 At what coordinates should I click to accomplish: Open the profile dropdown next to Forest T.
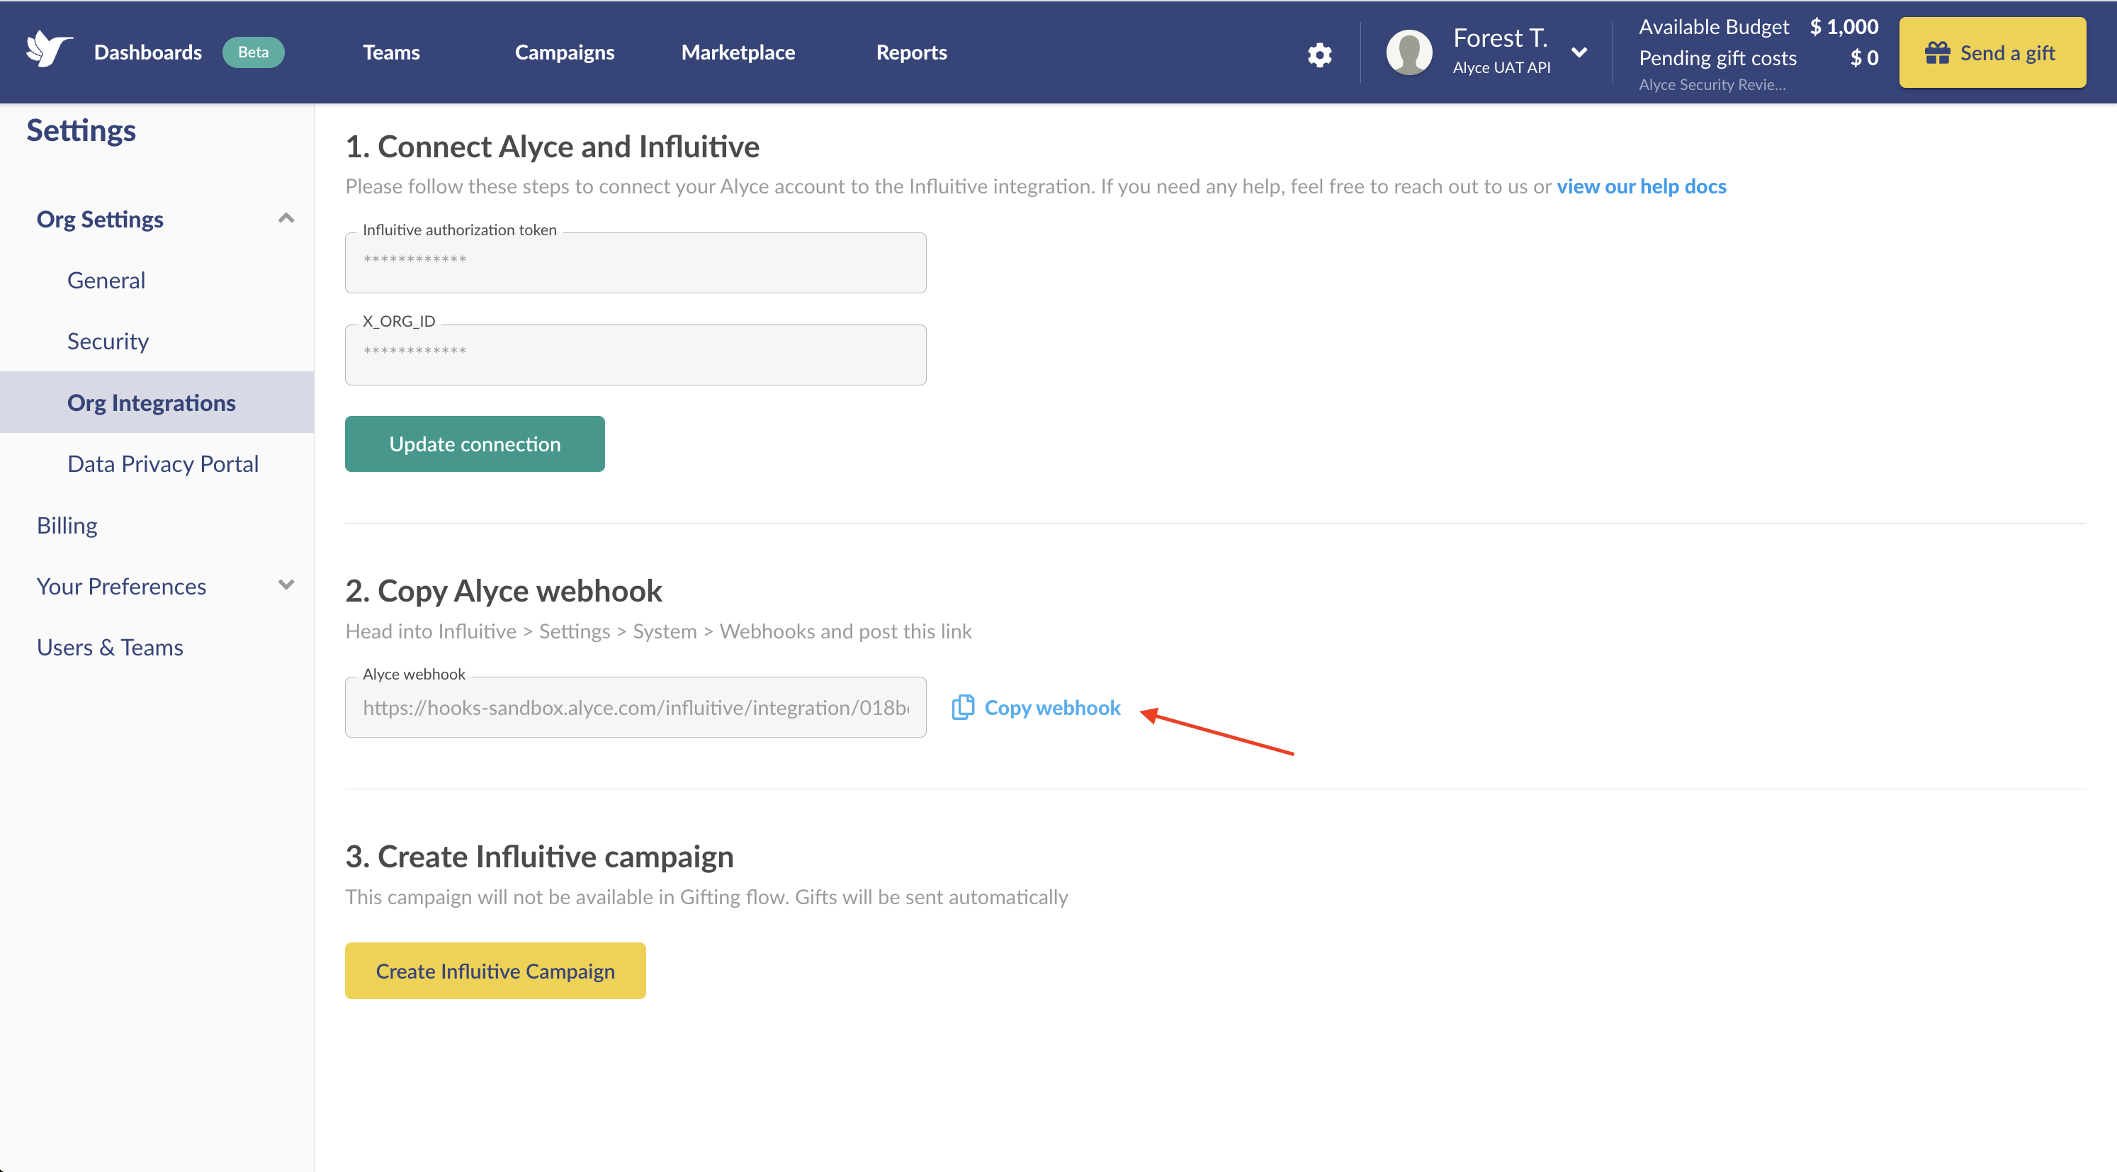(1579, 52)
